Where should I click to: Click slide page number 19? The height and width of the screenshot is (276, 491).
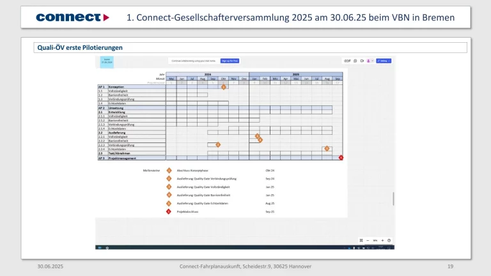[450, 266]
